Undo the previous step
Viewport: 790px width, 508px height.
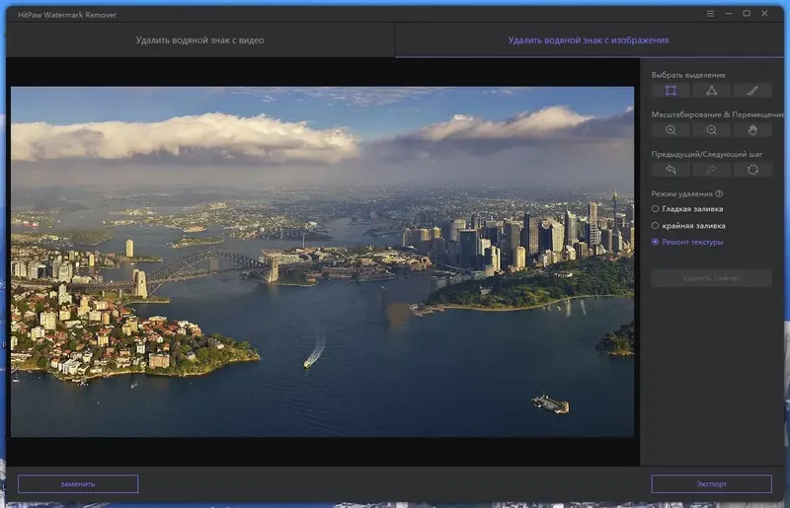coord(671,170)
